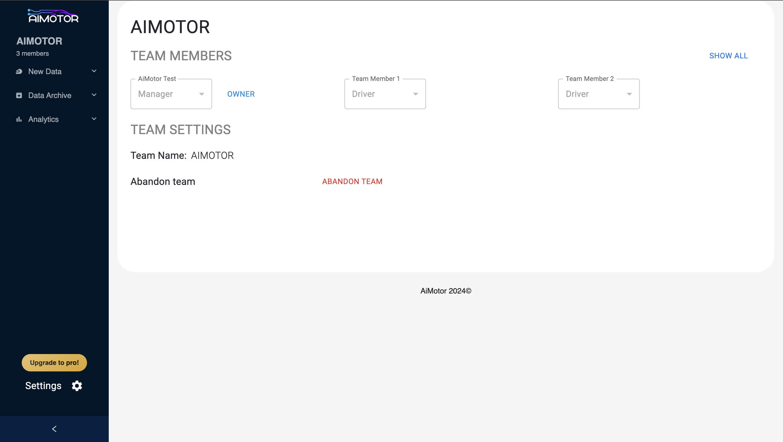
Task: Click the Settings text label
Action: coord(43,386)
